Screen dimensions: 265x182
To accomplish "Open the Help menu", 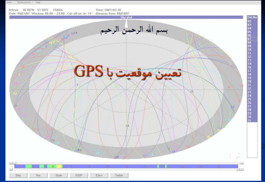I will coord(38,2).
